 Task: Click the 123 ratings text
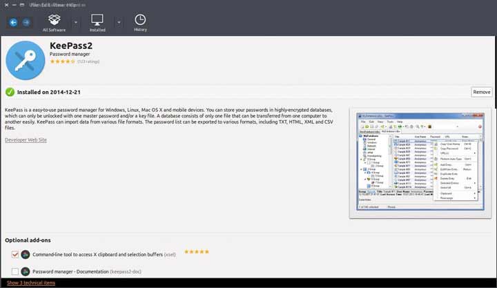click(x=88, y=61)
